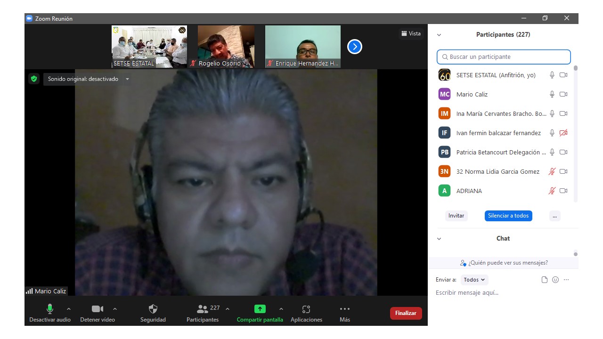The image size is (603, 339).
Task: Click Patricia Betancourt camera icon
Action: coord(563,152)
